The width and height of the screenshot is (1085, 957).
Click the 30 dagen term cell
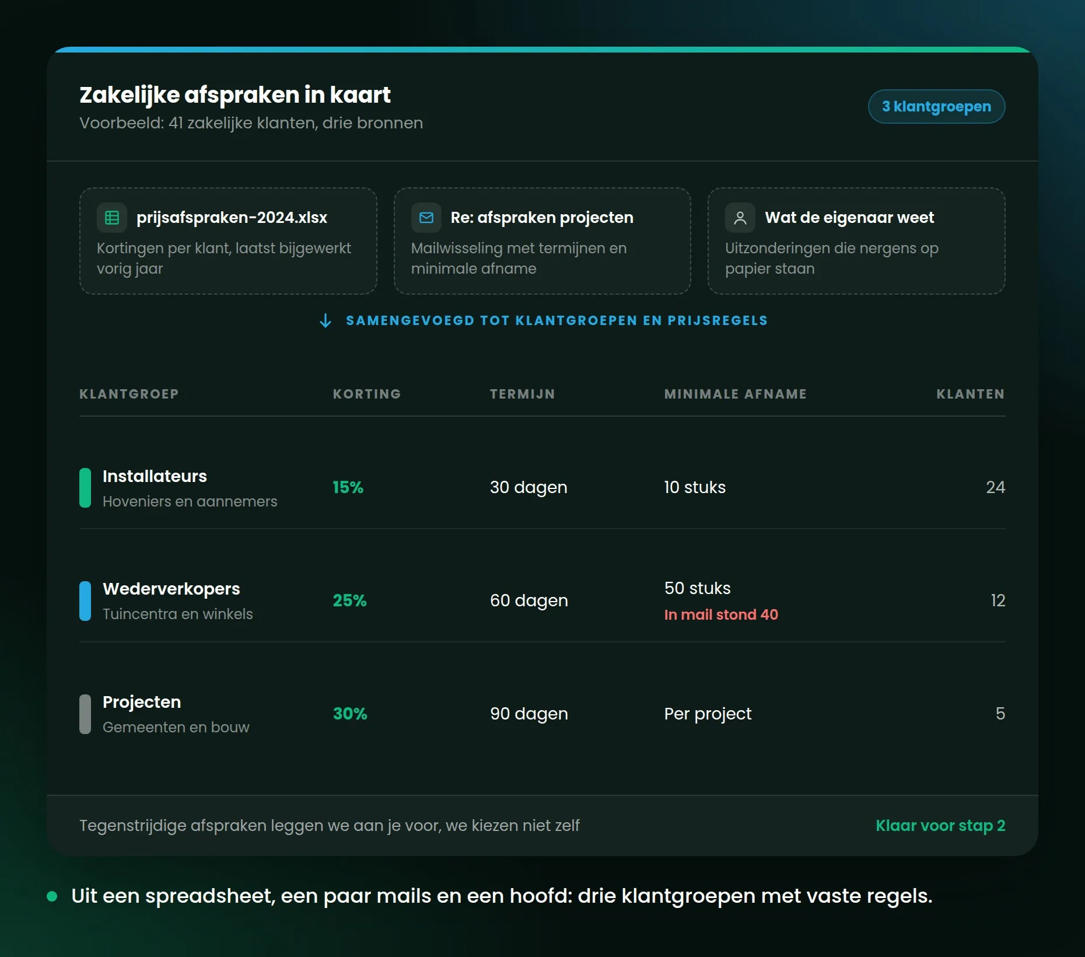coord(528,487)
